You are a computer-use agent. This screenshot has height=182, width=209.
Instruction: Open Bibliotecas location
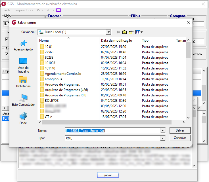click(x=23, y=82)
